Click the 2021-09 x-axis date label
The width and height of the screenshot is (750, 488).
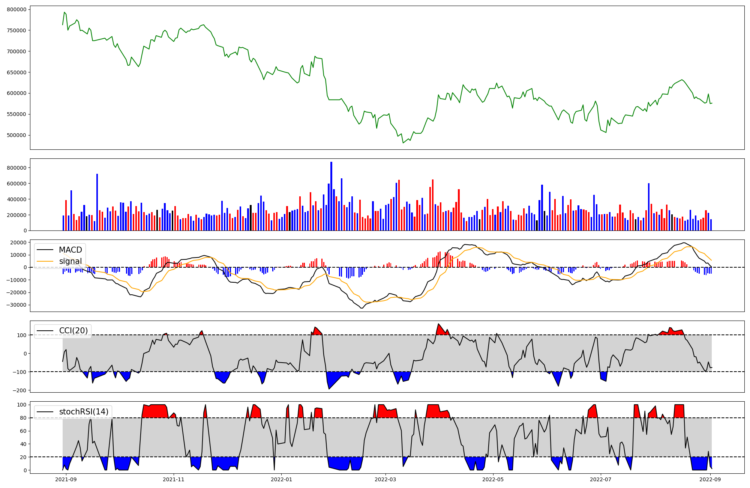click(x=66, y=479)
